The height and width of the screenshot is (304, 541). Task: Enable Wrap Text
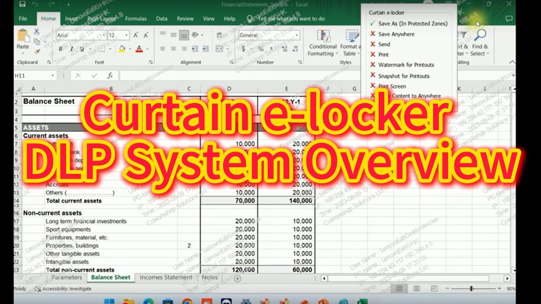[220, 35]
